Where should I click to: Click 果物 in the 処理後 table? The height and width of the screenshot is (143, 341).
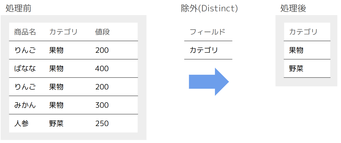(296, 50)
